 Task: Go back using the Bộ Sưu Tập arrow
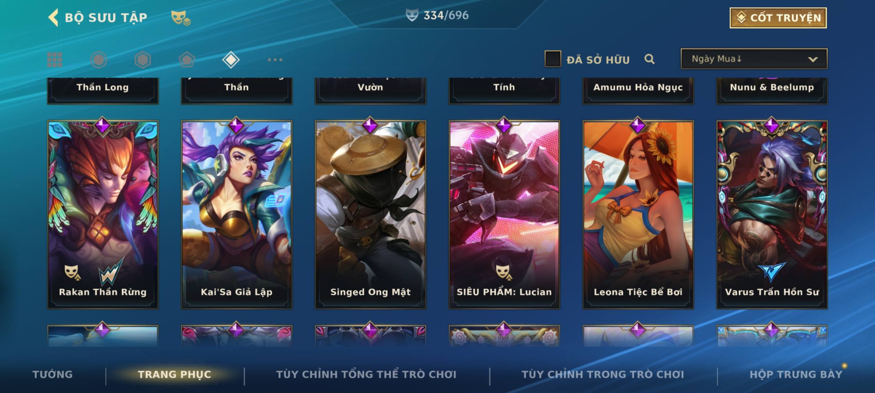click(x=53, y=17)
